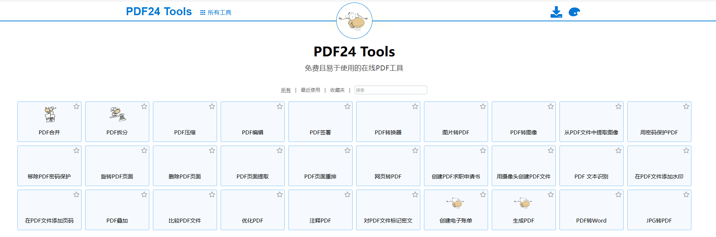
Task: Star the 对PDF文件标记密文 tile
Action: pos(415,195)
